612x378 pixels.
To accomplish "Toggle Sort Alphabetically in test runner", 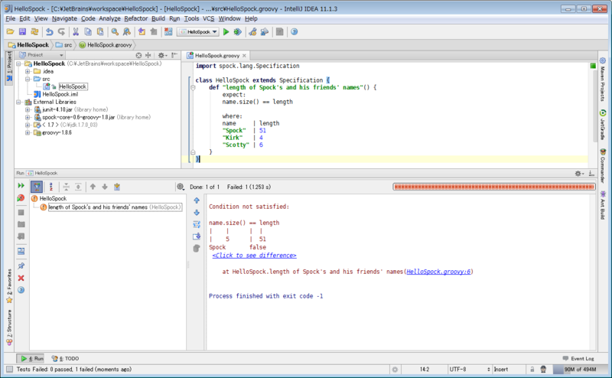I will pos(50,187).
